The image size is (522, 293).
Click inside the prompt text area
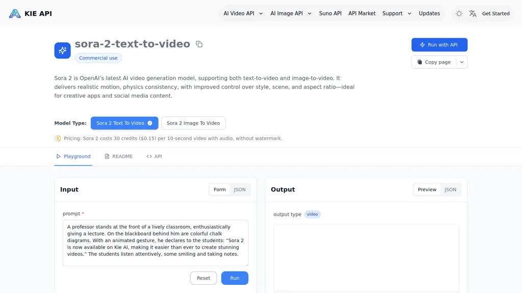click(x=155, y=243)
